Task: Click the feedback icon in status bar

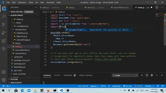Action: pos(158,86)
